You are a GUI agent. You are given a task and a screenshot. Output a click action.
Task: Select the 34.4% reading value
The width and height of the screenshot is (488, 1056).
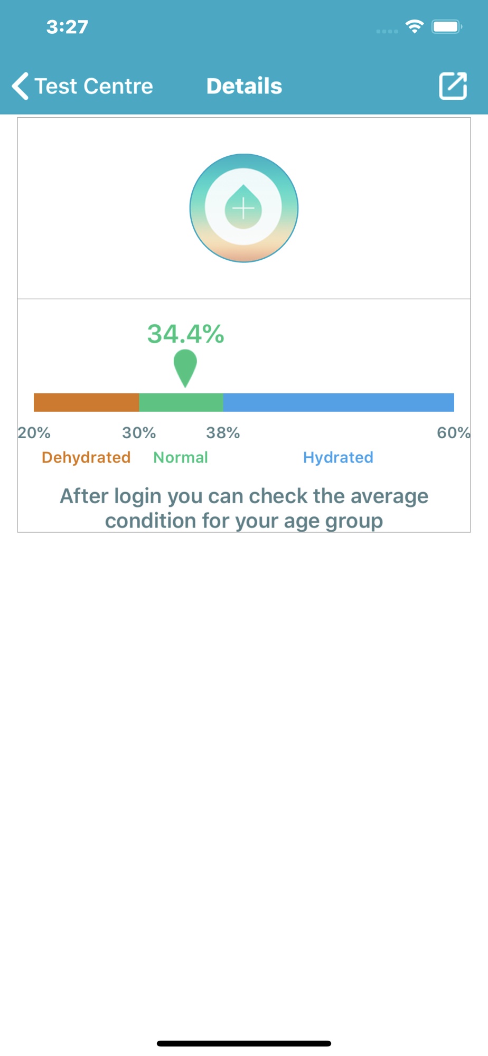[x=185, y=334]
